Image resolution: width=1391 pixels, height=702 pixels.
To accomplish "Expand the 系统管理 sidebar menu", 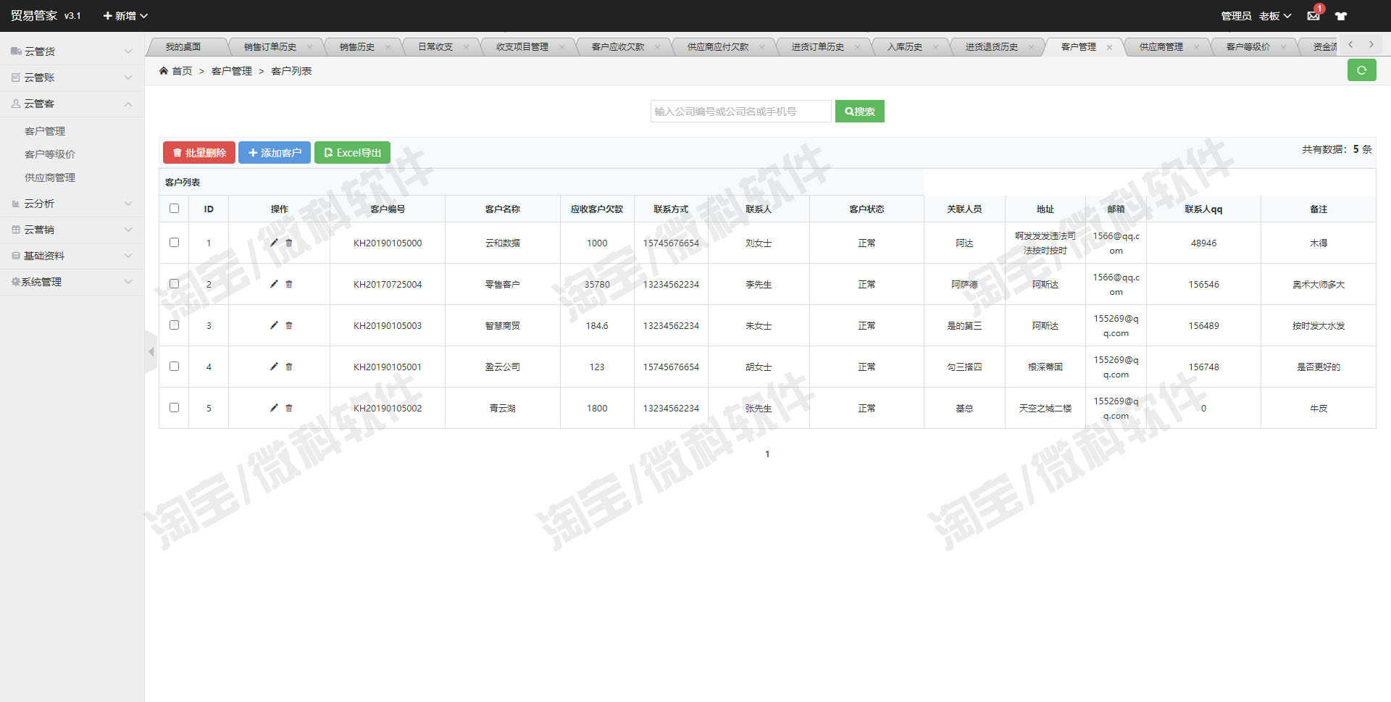I will click(72, 282).
